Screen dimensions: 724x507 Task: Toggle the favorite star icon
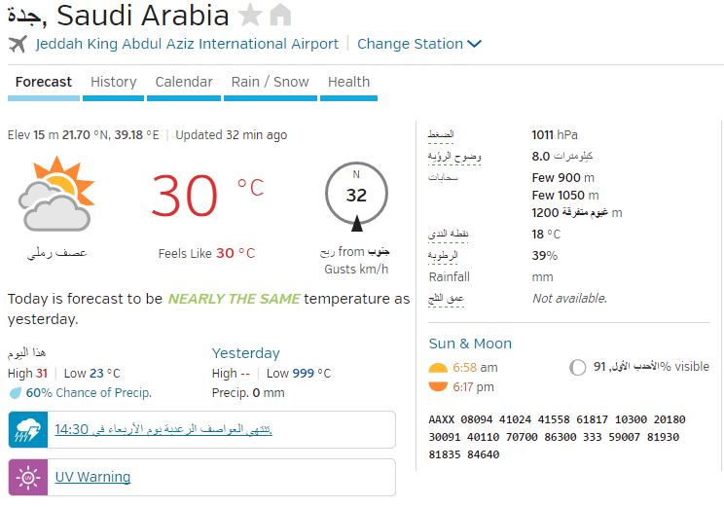(250, 15)
